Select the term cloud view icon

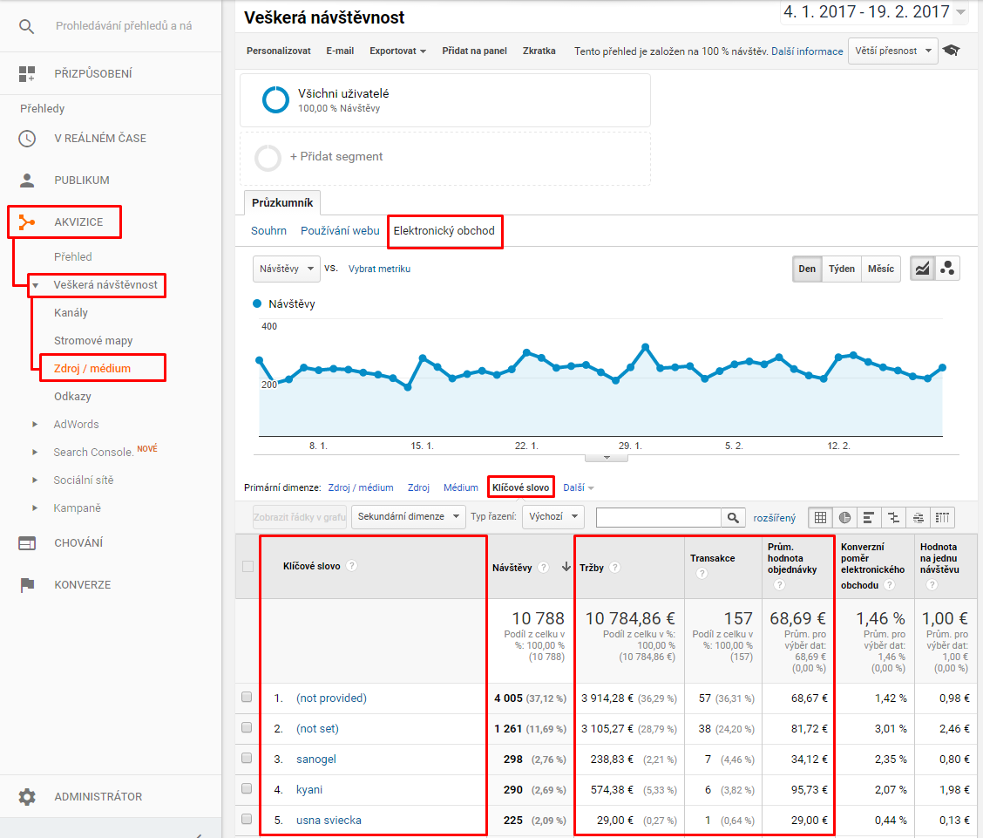918,517
